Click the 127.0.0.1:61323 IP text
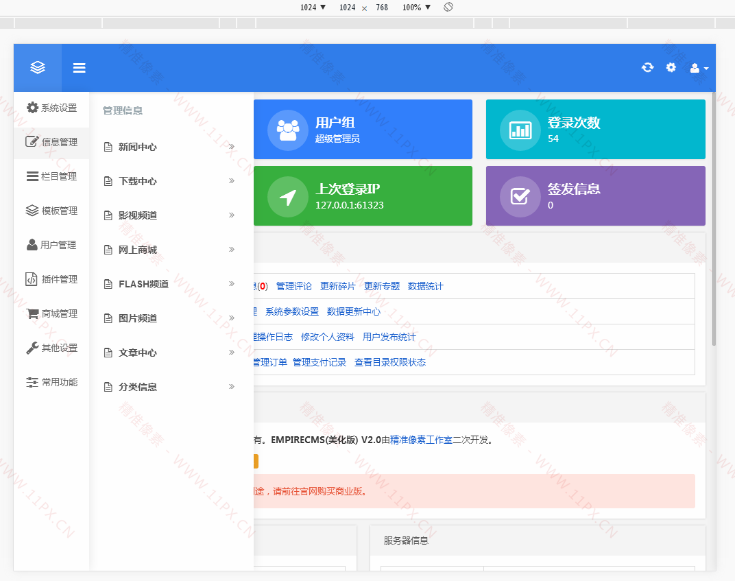Image resolution: width=735 pixels, height=581 pixels. (x=350, y=205)
